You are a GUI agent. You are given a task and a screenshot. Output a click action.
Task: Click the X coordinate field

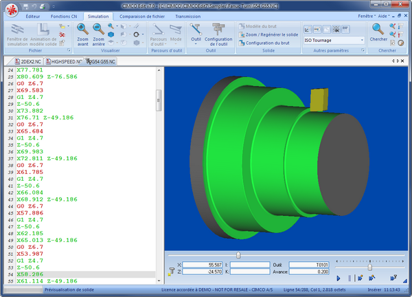pos(203,265)
